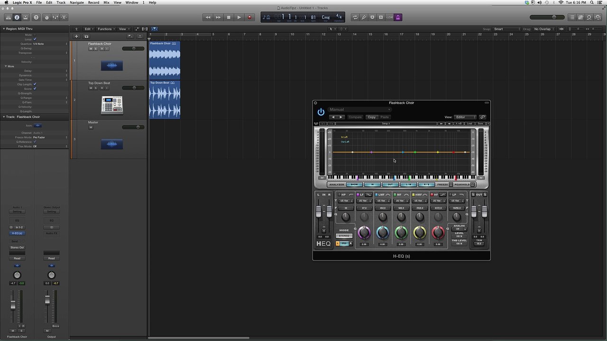The image size is (607, 341).
Task: Open Quick Help question mark button
Action: click(36, 18)
